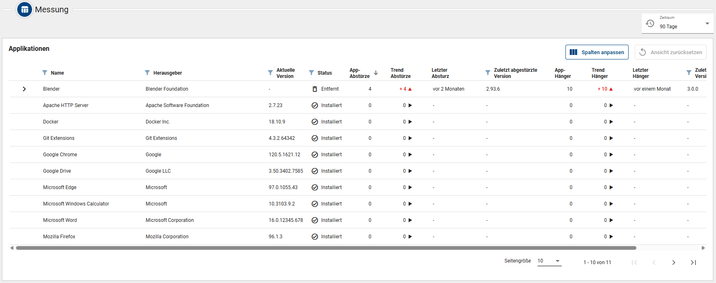
Task: Open filter for the Name column
Action: [x=45, y=73]
